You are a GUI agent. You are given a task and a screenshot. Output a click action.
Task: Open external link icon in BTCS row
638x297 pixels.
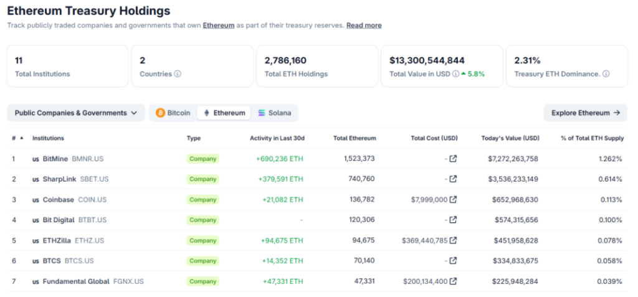pyautogui.click(x=453, y=261)
